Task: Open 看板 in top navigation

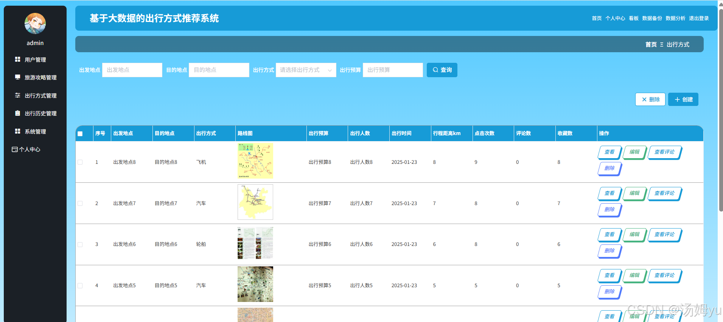Action: pyautogui.click(x=634, y=18)
